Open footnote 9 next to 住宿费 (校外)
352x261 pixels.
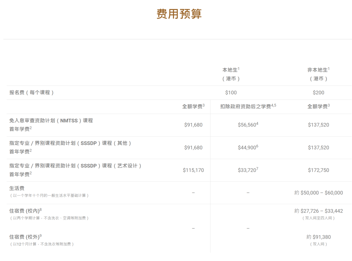[x=41, y=235]
